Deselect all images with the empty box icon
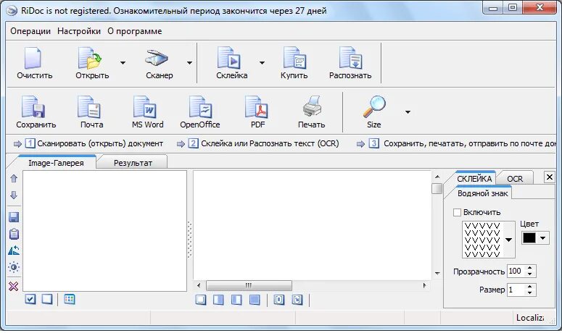 tap(47, 299)
